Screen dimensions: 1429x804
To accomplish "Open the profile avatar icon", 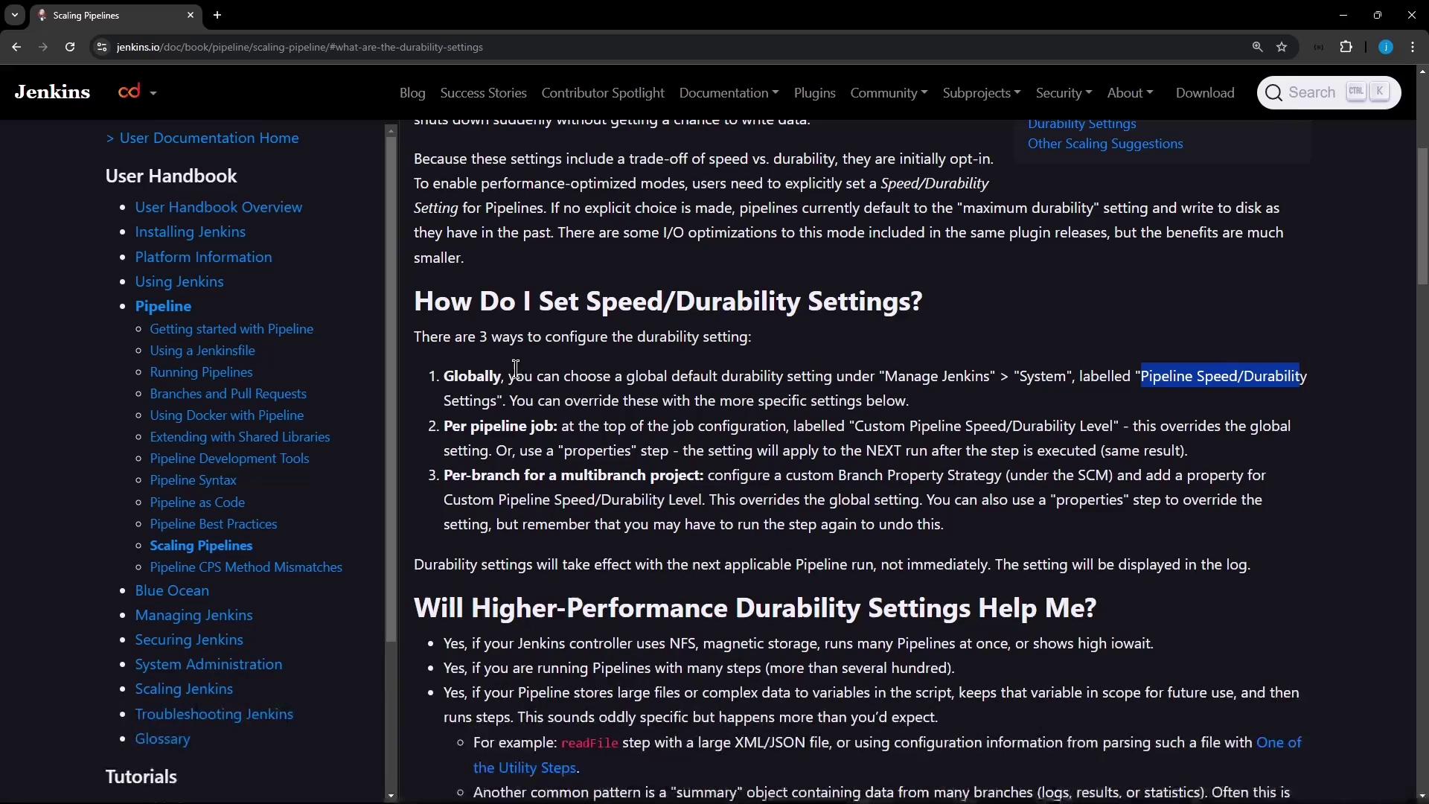I will [x=1385, y=47].
